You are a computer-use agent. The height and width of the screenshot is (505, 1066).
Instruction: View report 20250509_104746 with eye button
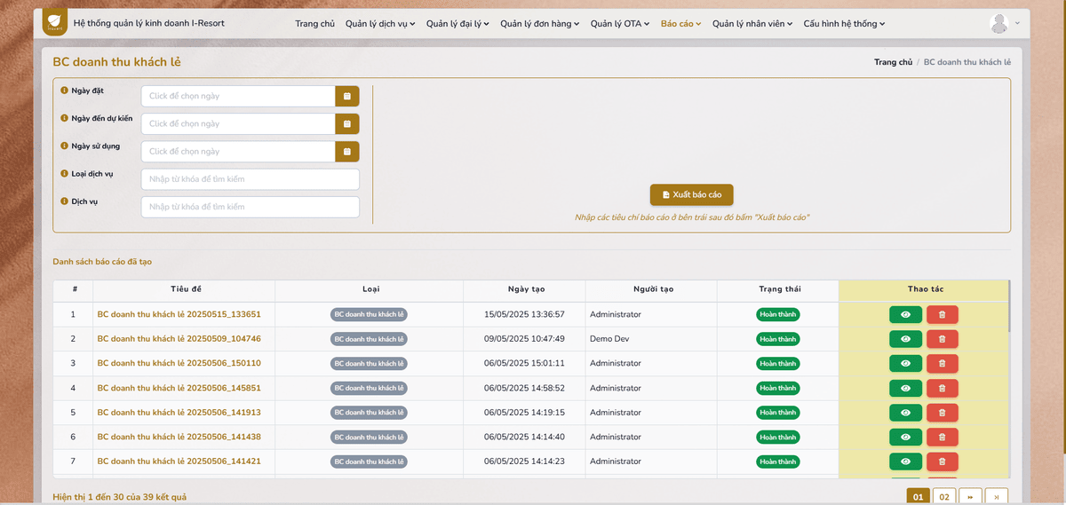(905, 339)
